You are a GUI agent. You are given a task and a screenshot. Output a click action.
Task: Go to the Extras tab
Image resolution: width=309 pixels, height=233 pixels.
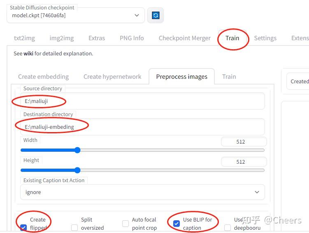tap(97, 38)
